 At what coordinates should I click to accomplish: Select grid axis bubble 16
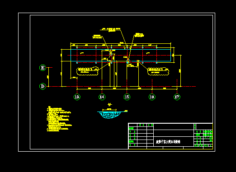[x=152, y=97]
